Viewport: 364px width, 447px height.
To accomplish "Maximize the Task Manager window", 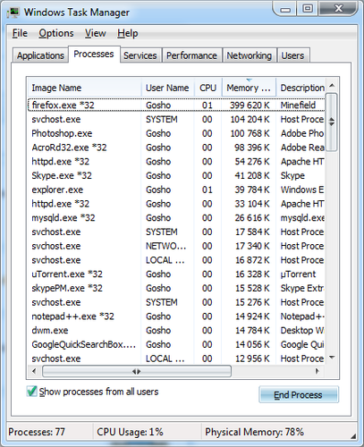I will coord(308,9).
